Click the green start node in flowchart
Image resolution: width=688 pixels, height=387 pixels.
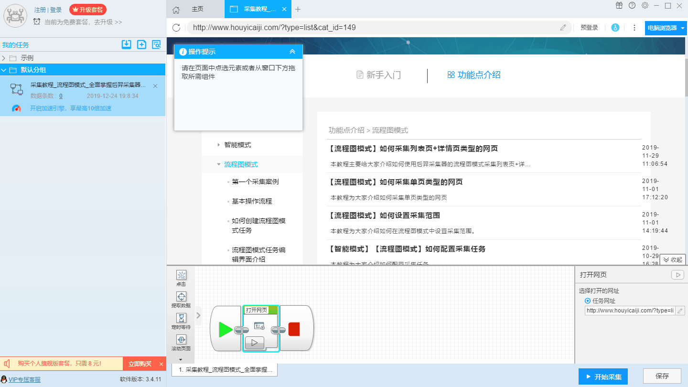[x=226, y=329]
